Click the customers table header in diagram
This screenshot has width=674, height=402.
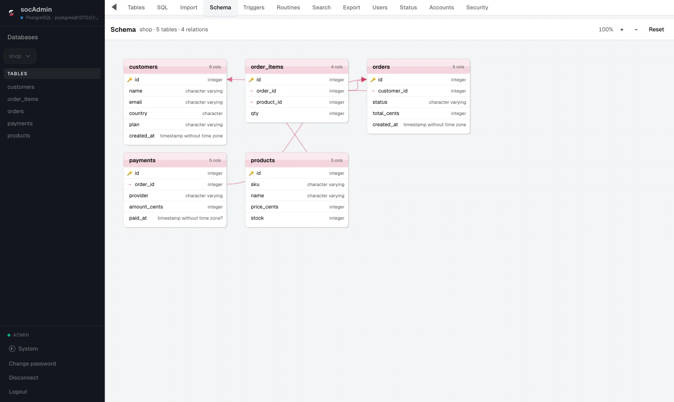pos(175,67)
